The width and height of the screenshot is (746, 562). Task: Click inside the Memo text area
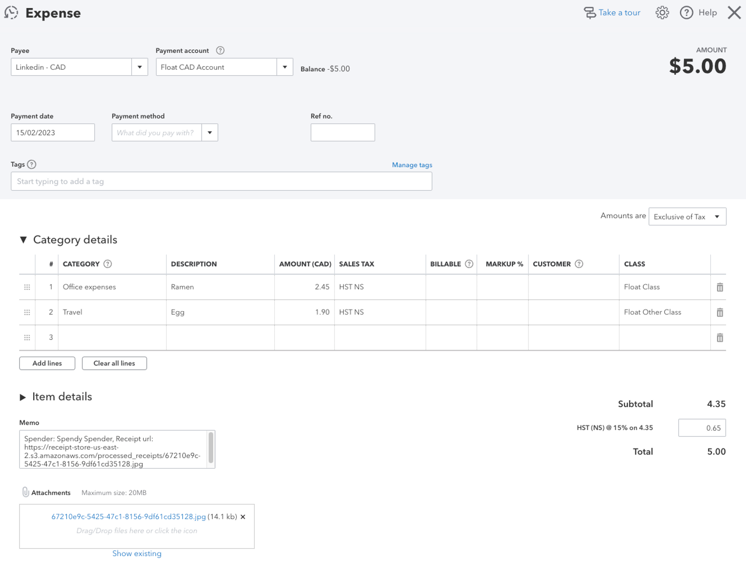(x=113, y=449)
